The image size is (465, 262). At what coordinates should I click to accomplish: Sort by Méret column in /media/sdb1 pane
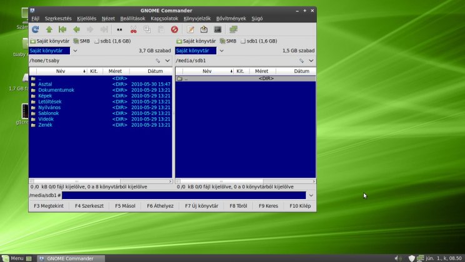pos(262,71)
